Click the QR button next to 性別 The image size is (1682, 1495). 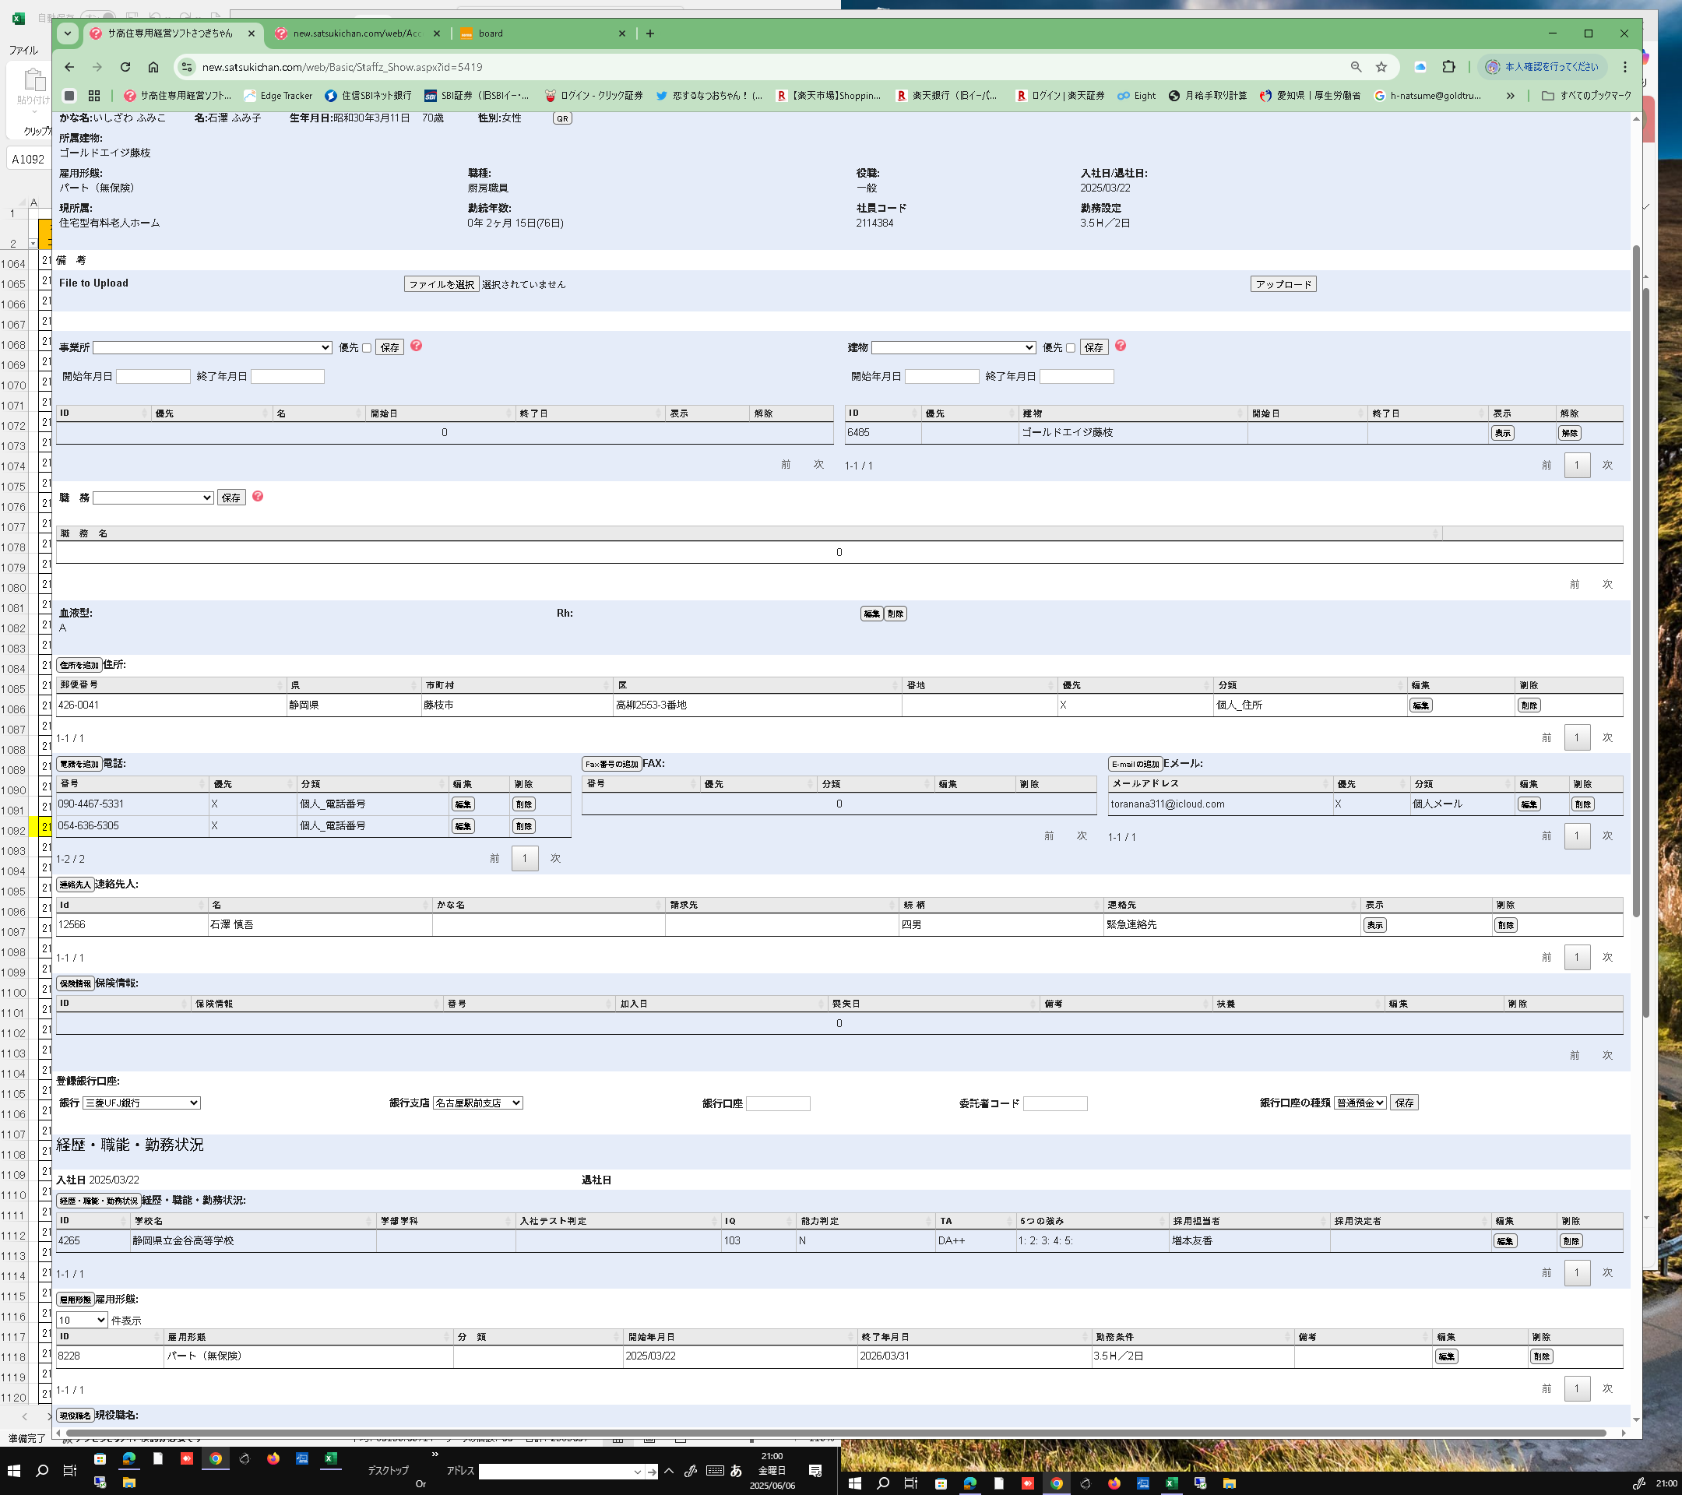coord(562,118)
